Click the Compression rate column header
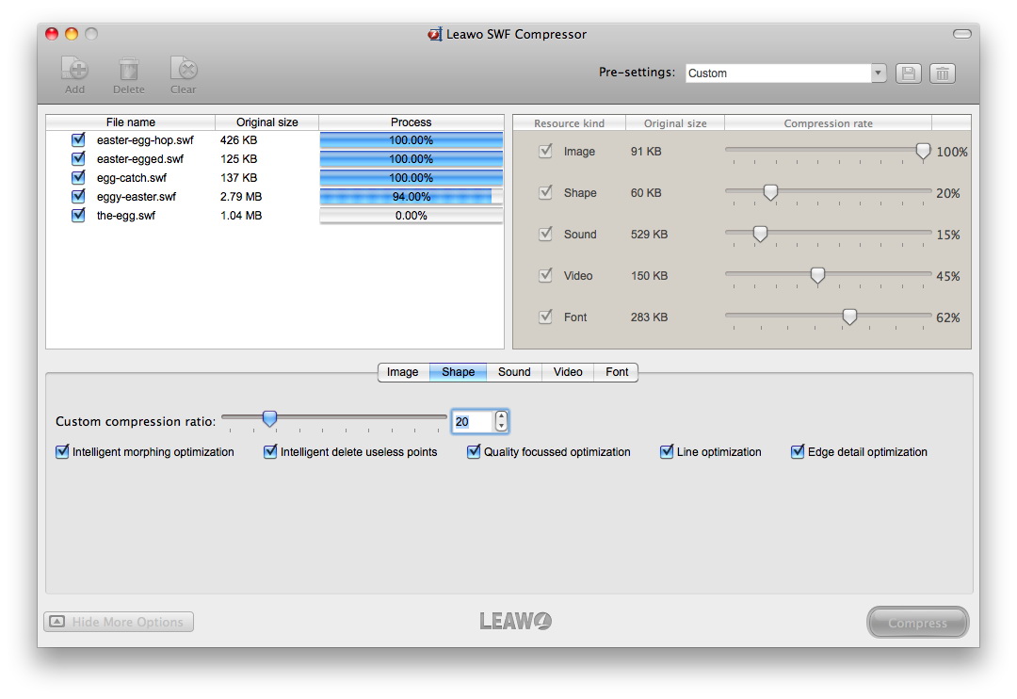Image resolution: width=1017 pixels, height=699 pixels. [x=829, y=123]
